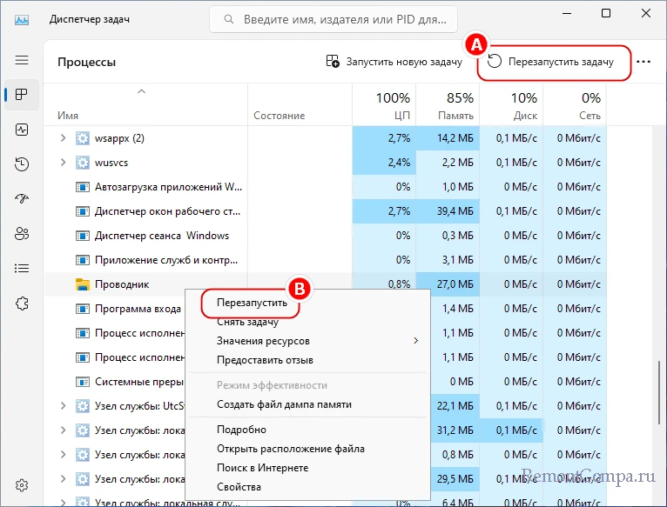Click the 2,4% CPU value of wusvcs
Image resolution: width=667 pixels, height=507 pixels.
384,163
